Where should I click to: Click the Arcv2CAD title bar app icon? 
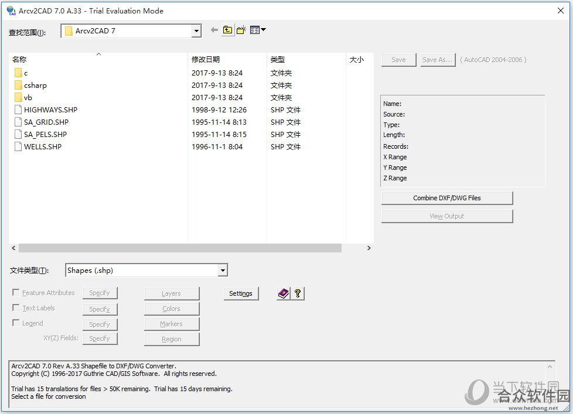tap(11, 11)
